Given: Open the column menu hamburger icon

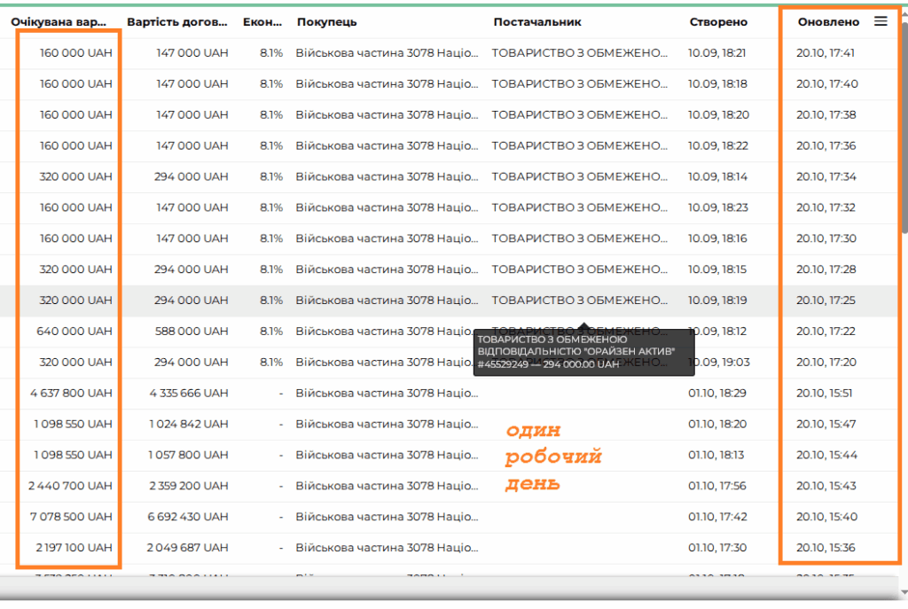Looking at the screenshot, I should click(881, 21).
